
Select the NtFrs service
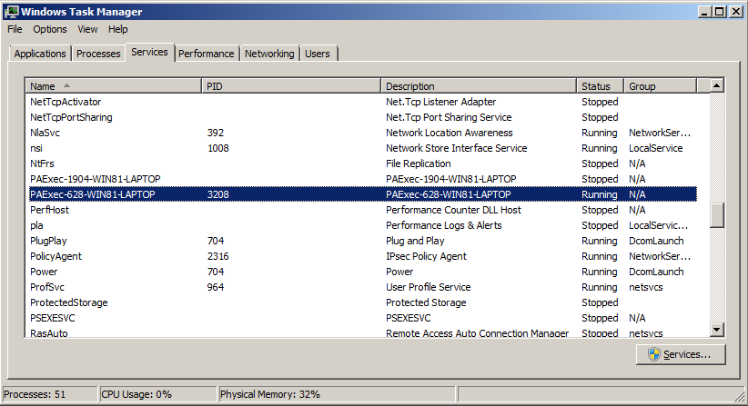[42, 163]
